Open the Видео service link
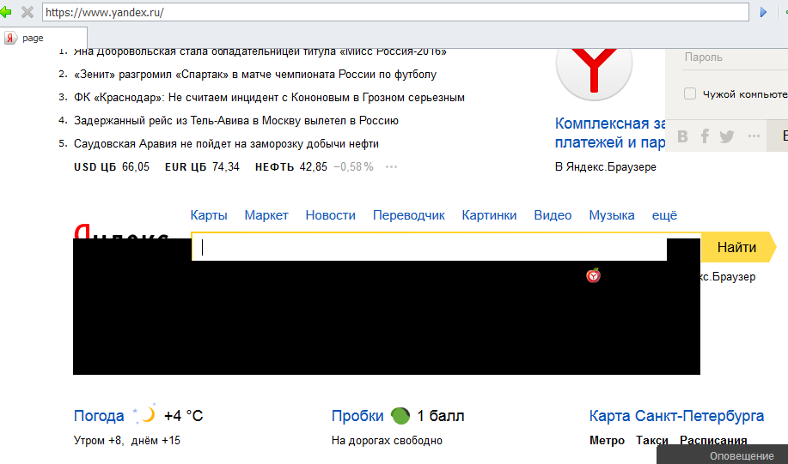788x464 pixels. pyautogui.click(x=553, y=215)
